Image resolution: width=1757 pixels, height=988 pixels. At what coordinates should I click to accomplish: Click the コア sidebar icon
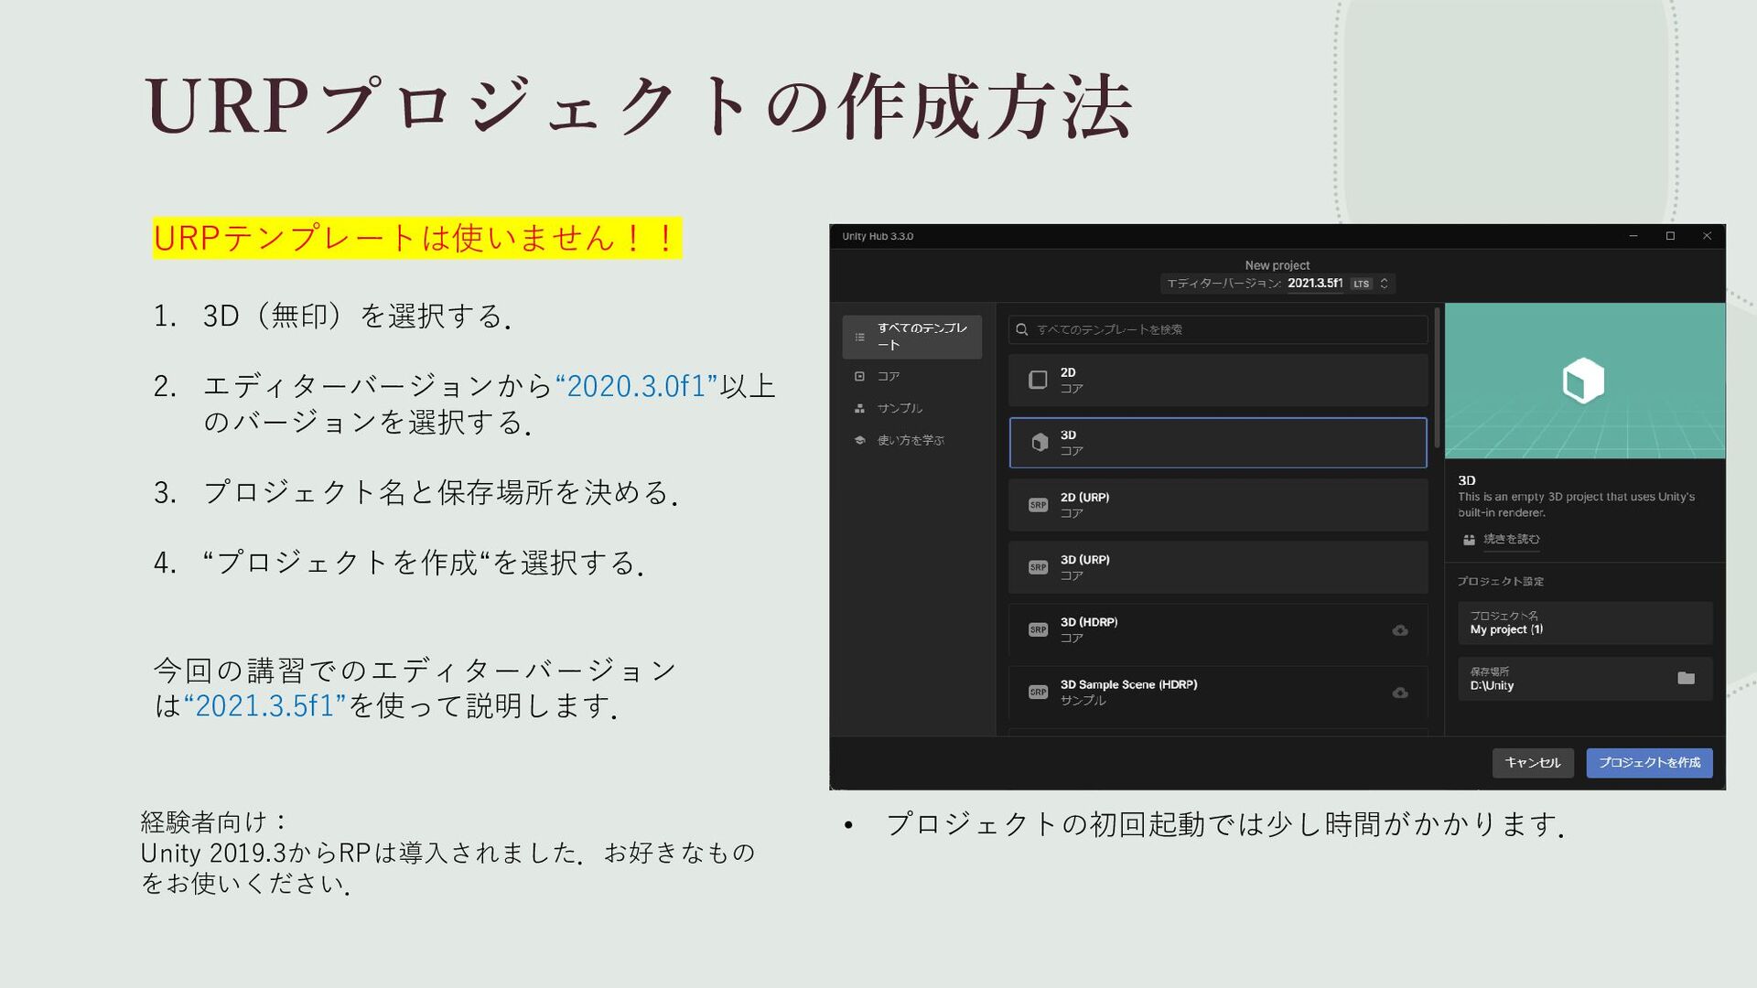[859, 376]
